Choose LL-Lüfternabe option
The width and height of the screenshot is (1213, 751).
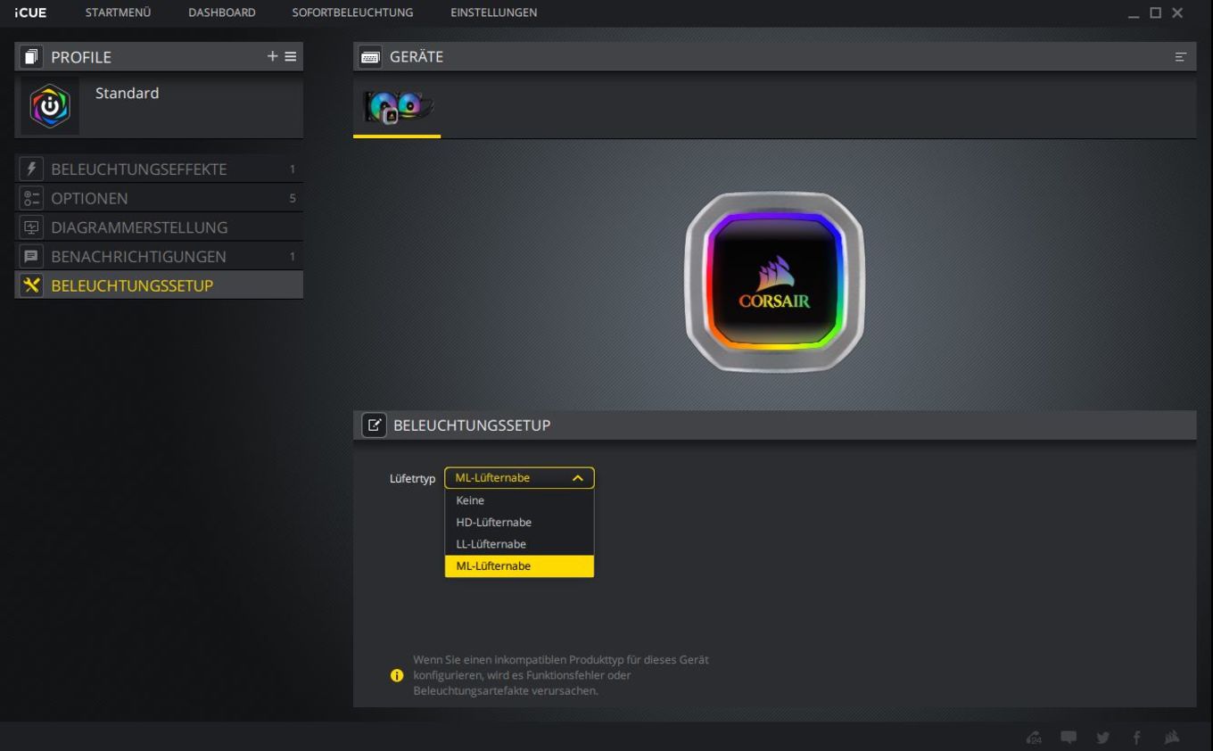[x=519, y=544]
